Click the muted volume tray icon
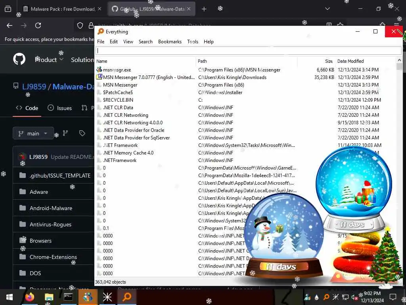The image size is (406, 305). point(354,297)
